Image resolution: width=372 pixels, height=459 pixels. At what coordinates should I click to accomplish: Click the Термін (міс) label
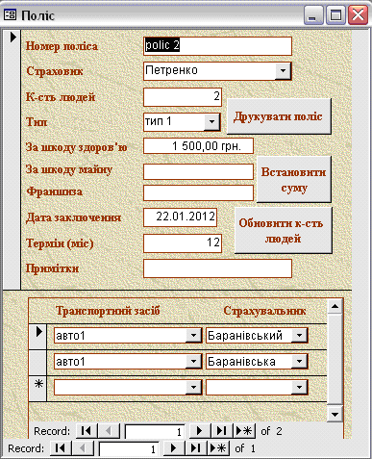[x=60, y=243]
